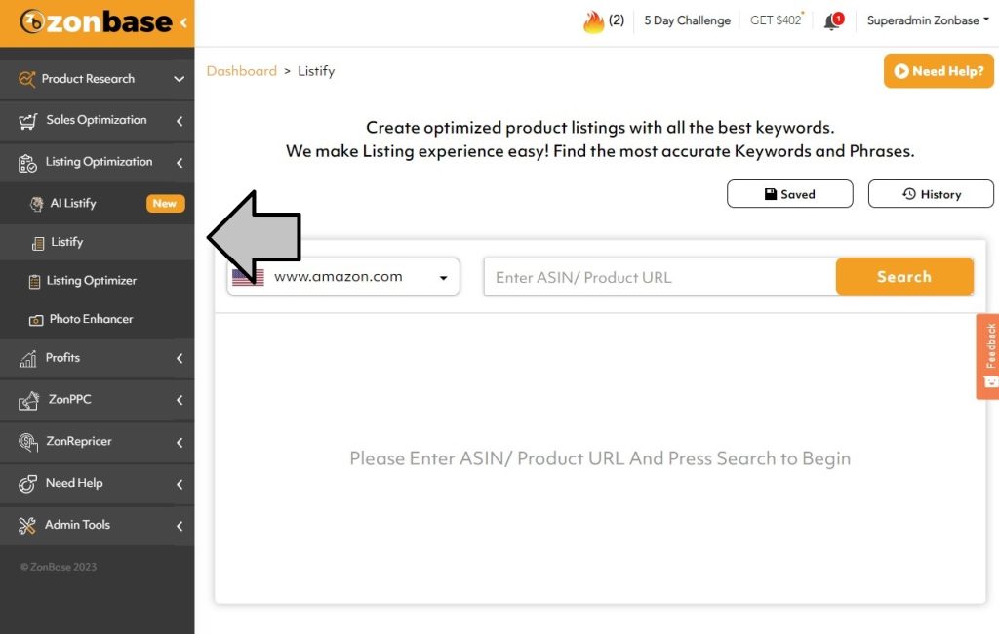Collapse the Listing Optimization menu

(x=180, y=163)
